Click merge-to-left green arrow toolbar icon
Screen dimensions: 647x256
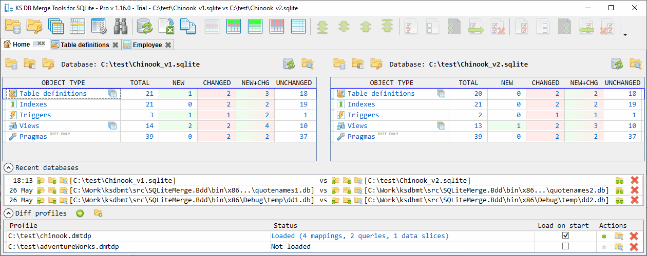[x=587, y=26]
